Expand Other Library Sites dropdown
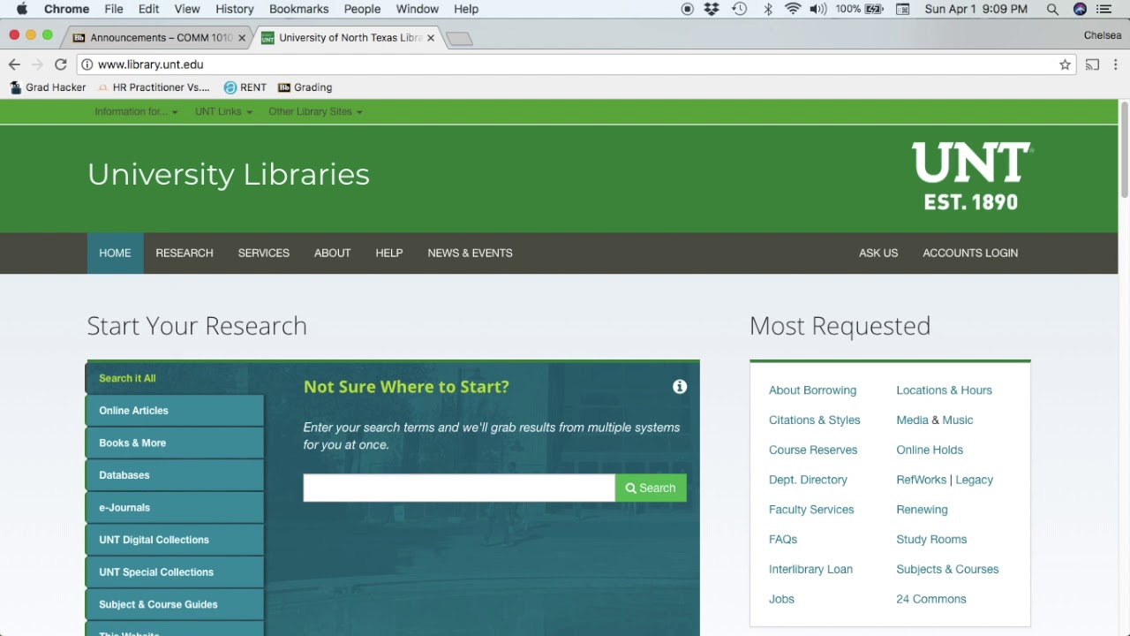 pos(315,112)
